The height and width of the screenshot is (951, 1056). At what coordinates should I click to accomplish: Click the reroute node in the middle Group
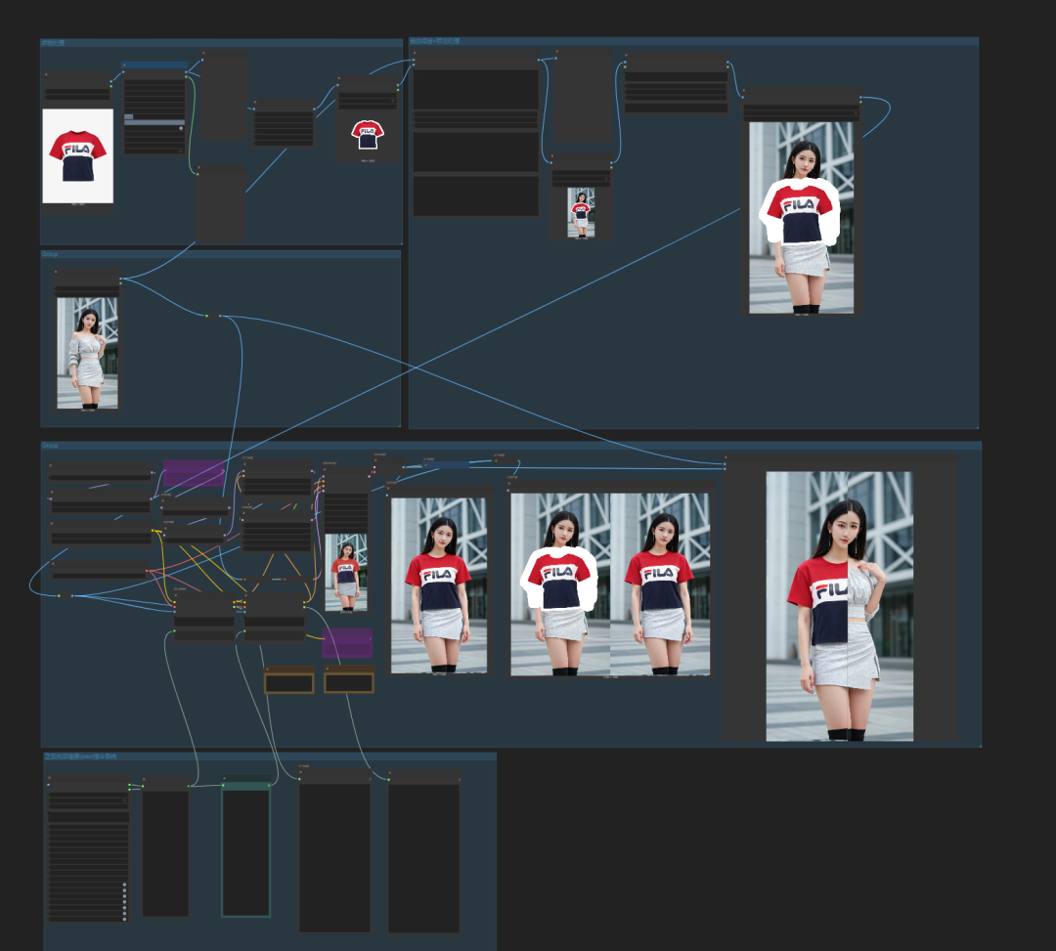(x=213, y=316)
